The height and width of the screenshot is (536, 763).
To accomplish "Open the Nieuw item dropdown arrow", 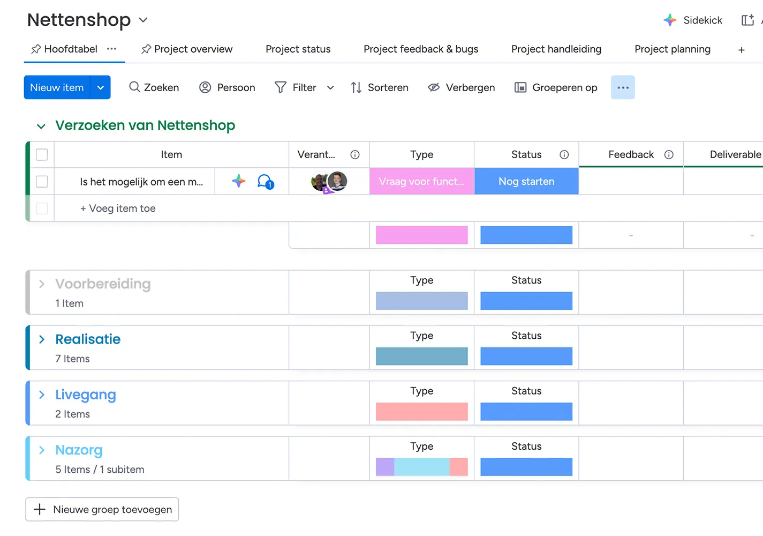I will point(101,87).
